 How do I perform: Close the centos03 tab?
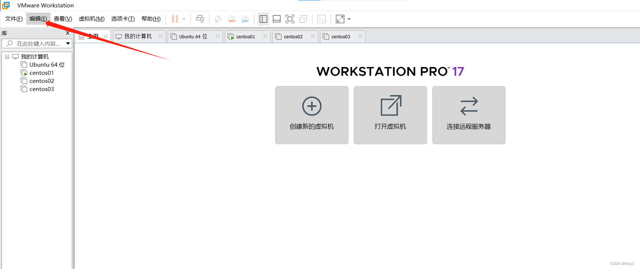point(360,36)
